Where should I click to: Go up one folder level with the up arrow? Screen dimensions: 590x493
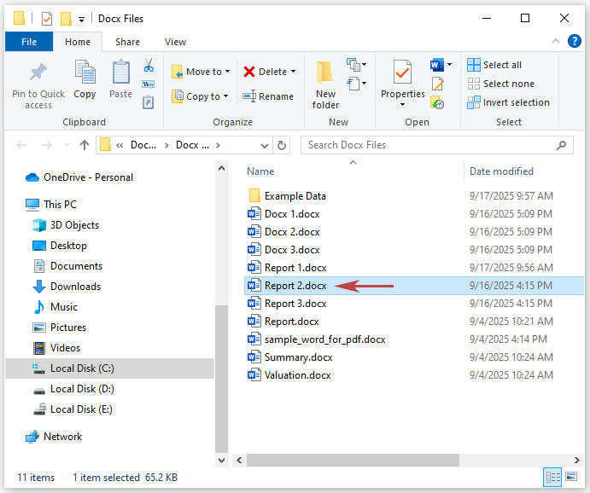click(85, 145)
